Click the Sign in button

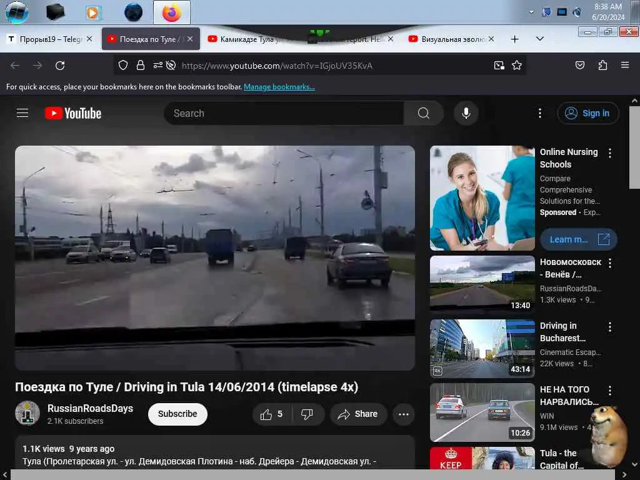pyautogui.click(x=588, y=113)
